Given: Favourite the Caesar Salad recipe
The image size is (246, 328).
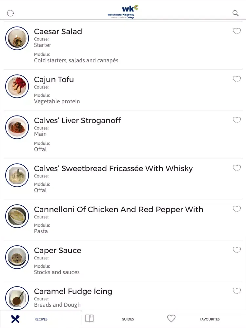Looking at the screenshot, I should click(x=237, y=31).
